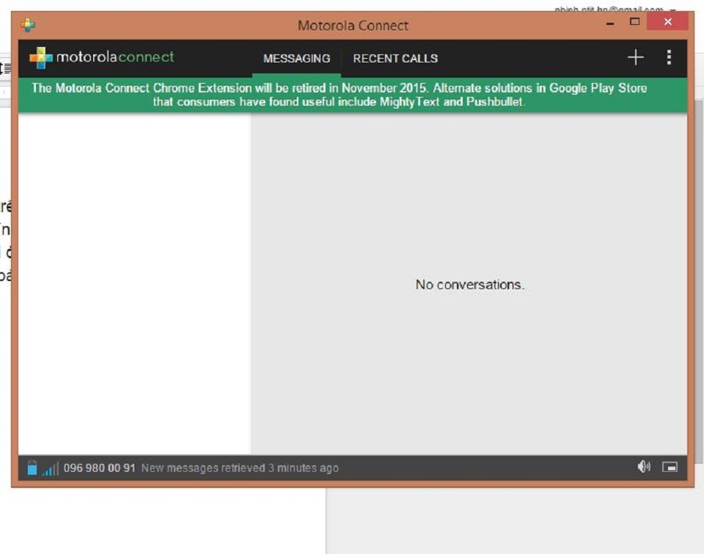
Task: Click the compact window icon in status bar
Action: [670, 467]
